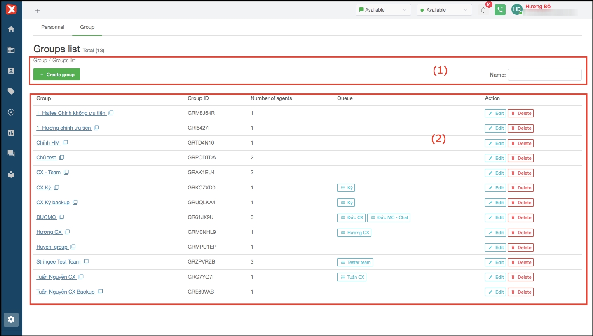This screenshot has height=336, width=593.
Task: Open the Home icon in sidebar
Action: 11,29
